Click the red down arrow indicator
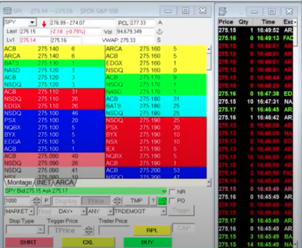The image size is (302, 248). coord(44,24)
